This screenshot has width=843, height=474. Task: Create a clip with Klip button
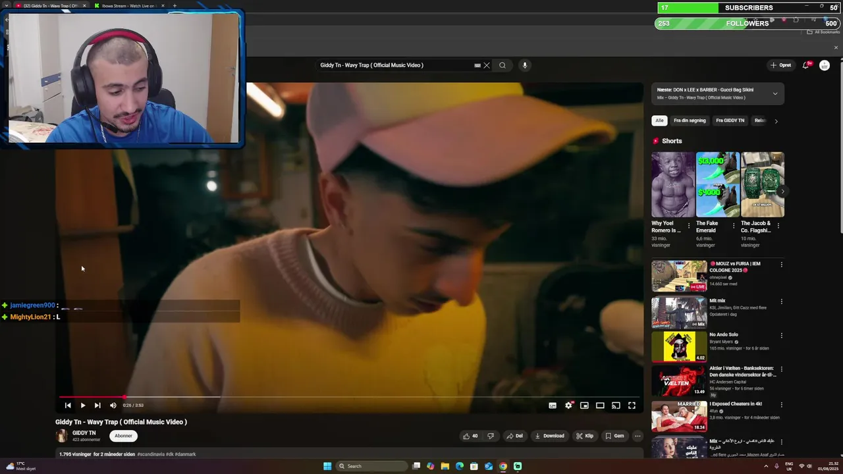584,436
